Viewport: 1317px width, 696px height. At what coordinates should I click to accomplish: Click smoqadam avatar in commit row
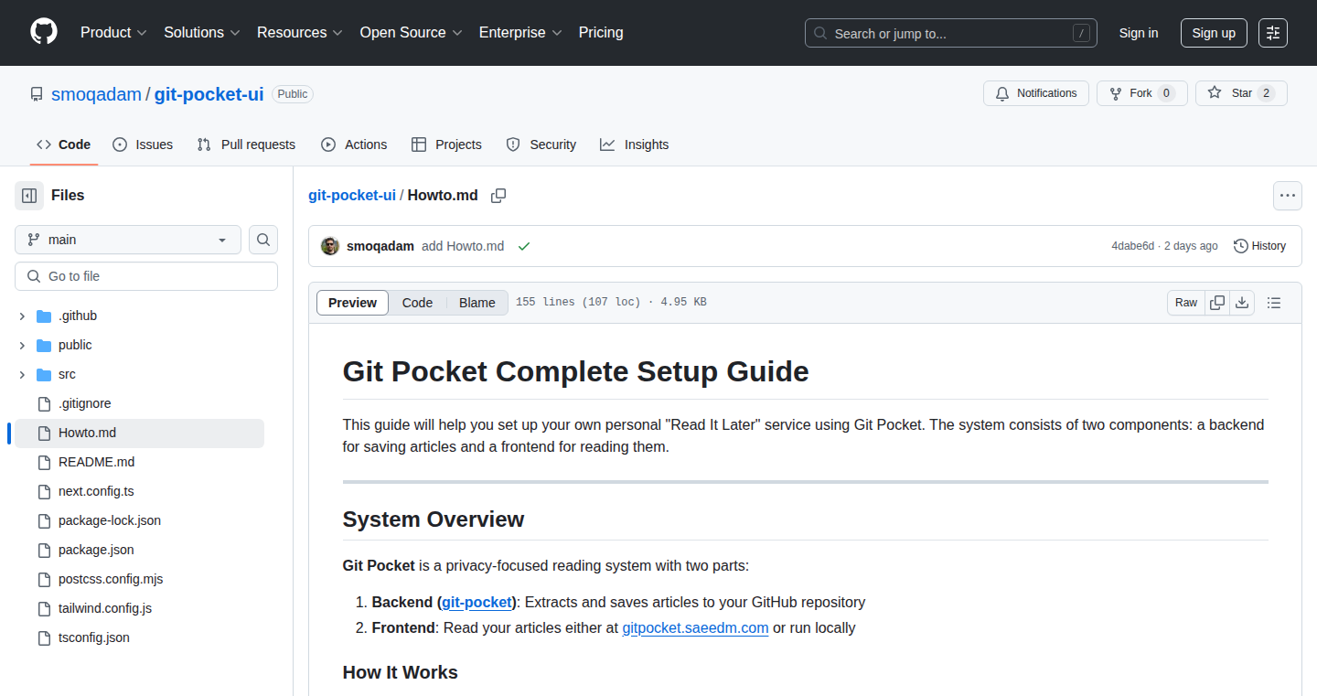[330, 246]
